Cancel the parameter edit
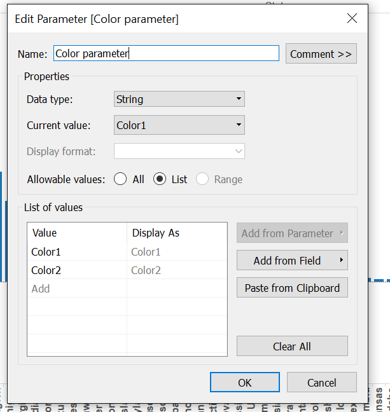 point(321,383)
